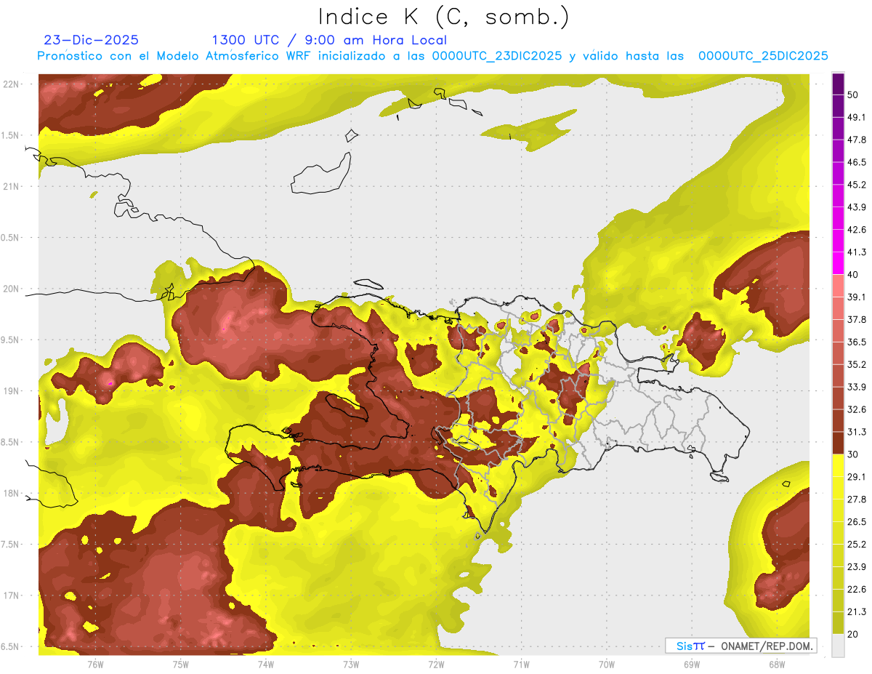The width and height of the screenshot is (872, 674).
Task: Click the colorbar value '40'
Action: [x=854, y=275]
